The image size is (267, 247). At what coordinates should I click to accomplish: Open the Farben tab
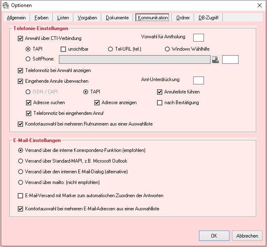[x=41, y=18]
